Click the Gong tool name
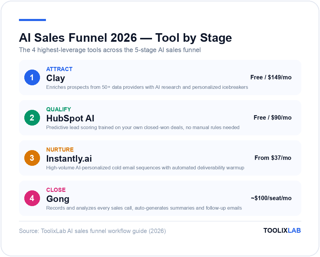320x257 pixels. pos(58,199)
